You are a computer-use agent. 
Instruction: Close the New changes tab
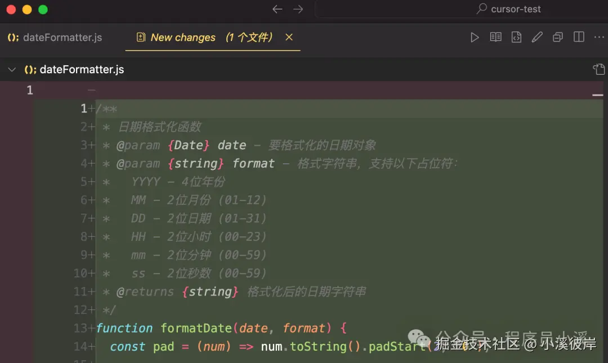coord(289,37)
